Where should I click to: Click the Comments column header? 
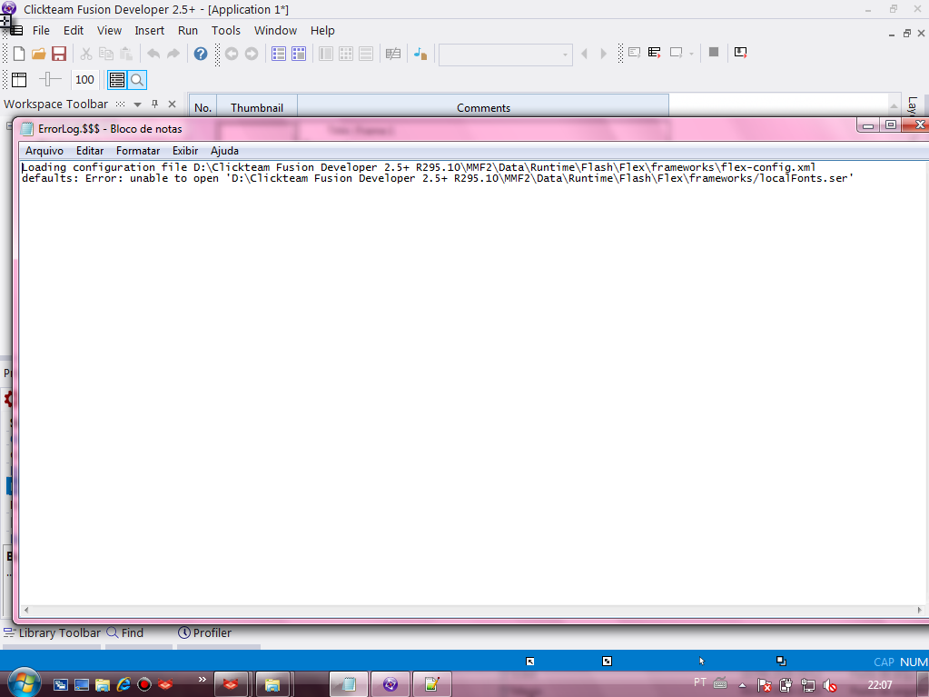coord(483,107)
